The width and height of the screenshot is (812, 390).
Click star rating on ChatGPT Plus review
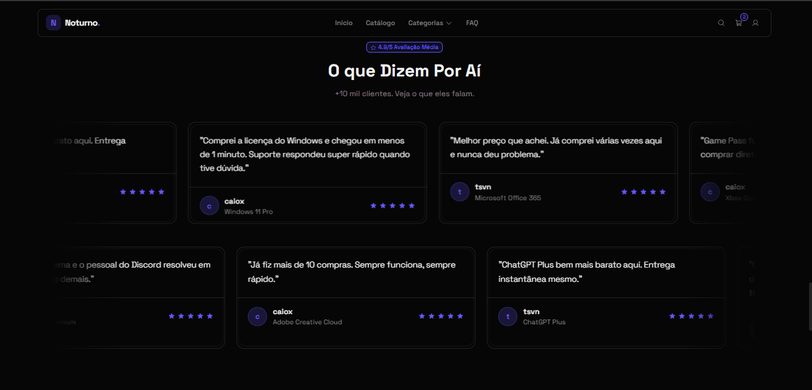[x=691, y=316]
